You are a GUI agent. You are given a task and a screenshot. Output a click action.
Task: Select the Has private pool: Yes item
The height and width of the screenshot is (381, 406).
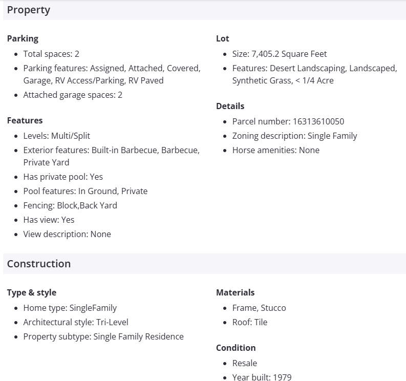coord(63,177)
